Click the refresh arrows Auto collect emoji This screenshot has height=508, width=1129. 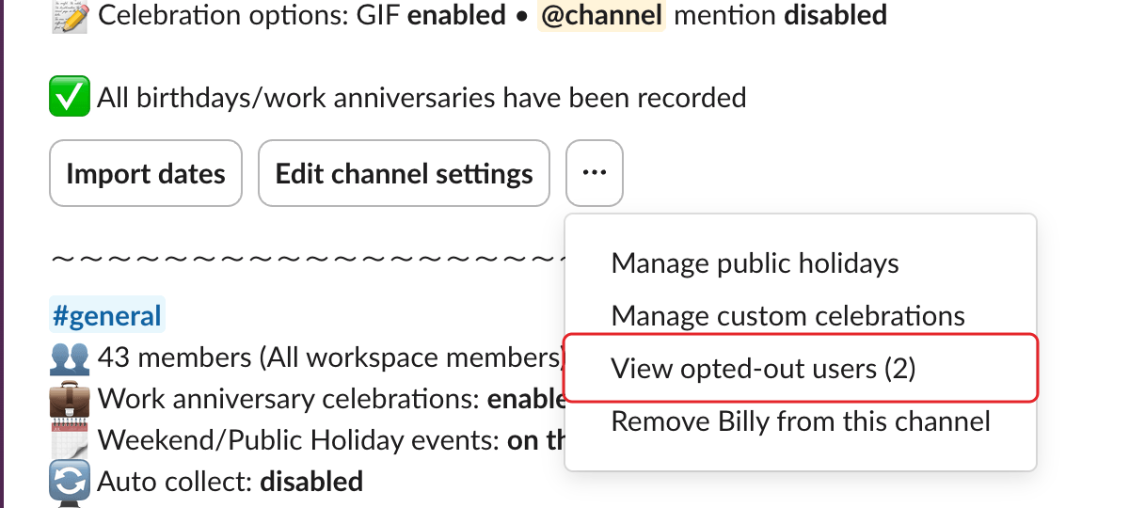[70, 482]
